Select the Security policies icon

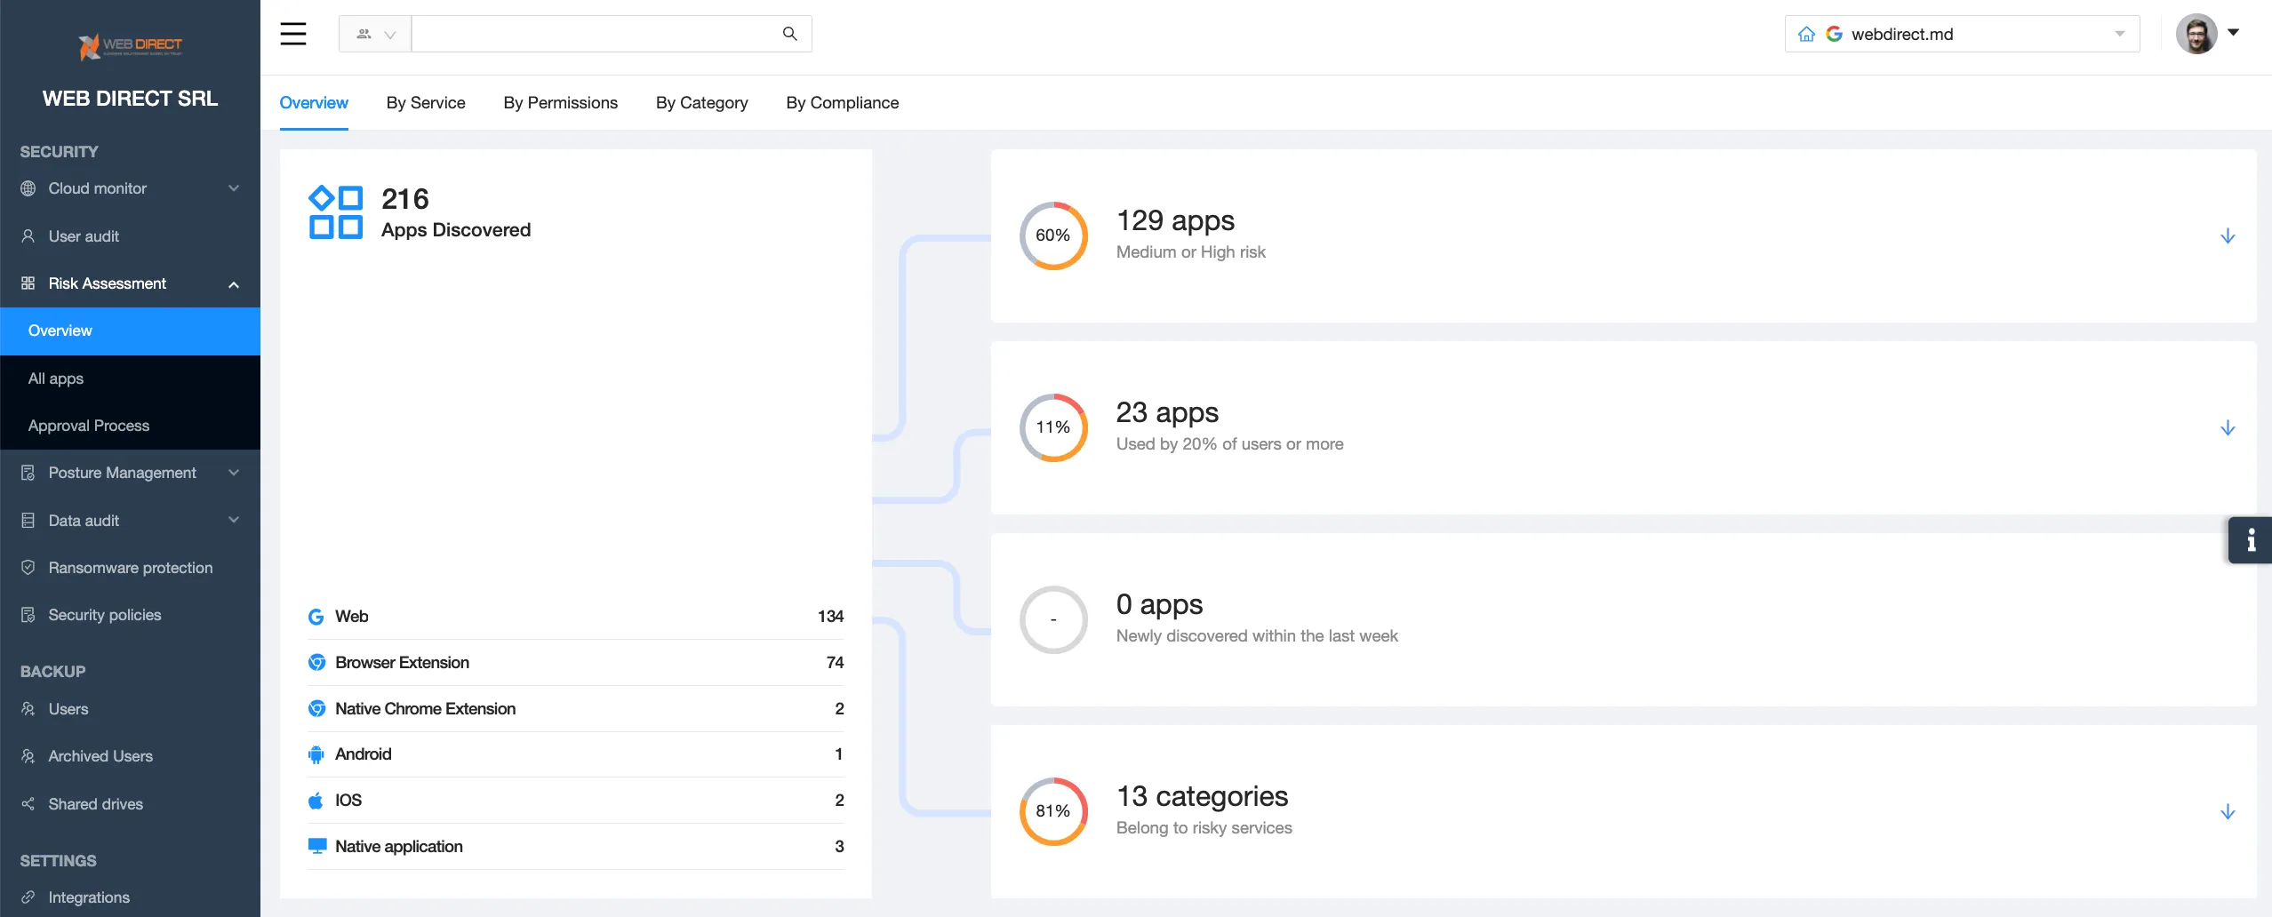tap(28, 614)
